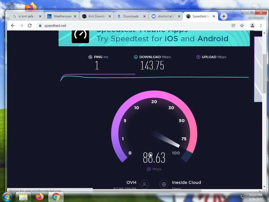
Task: Close the Krnl Download tab
Action: click(x=110, y=16)
